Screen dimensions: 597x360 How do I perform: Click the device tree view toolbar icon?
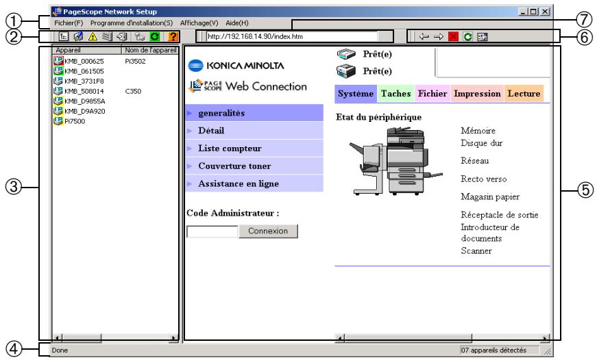64,36
